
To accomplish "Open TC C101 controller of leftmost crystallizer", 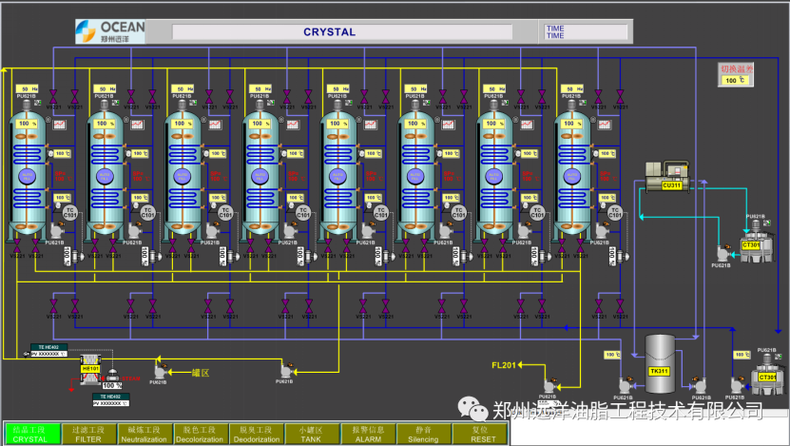I will click(x=68, y=213).
